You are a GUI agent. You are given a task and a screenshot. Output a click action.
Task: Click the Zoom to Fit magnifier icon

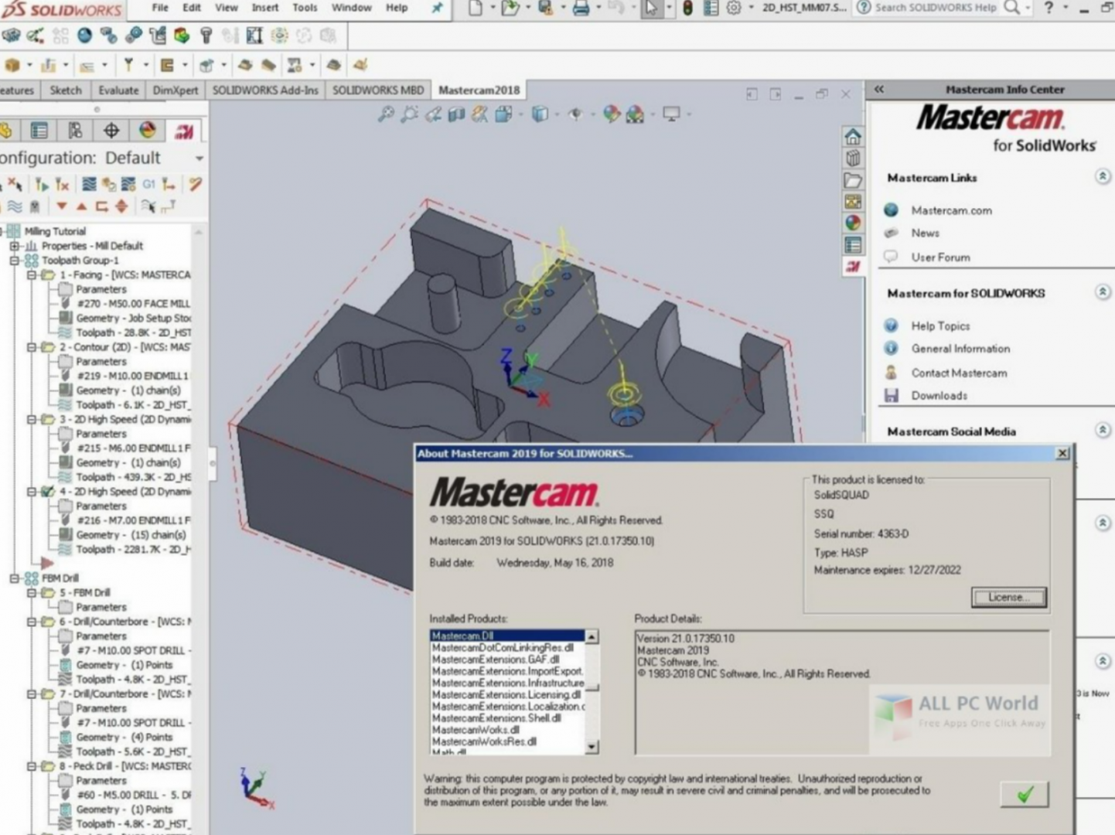[x=385, y=114]
